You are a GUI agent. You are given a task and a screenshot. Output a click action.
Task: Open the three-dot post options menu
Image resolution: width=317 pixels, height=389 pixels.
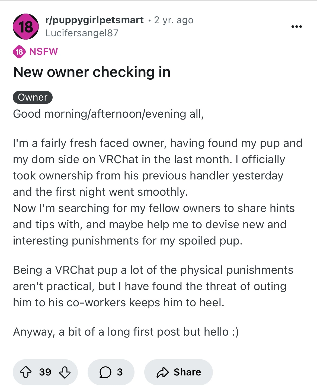coord(296,27)
